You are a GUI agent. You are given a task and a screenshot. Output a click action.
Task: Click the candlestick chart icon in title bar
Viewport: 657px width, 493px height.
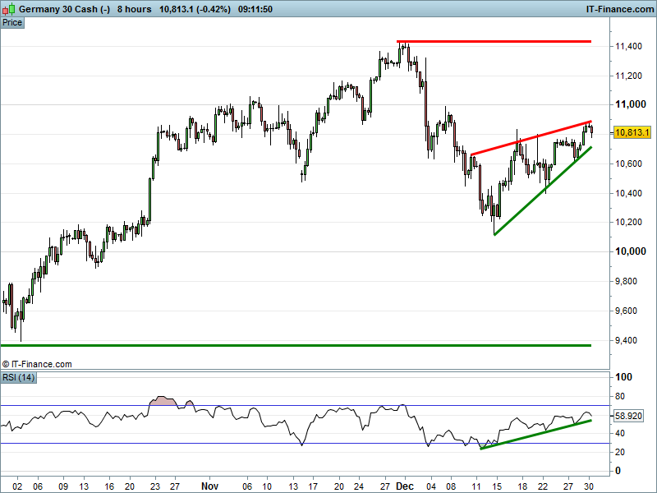(x=9, y=9)
